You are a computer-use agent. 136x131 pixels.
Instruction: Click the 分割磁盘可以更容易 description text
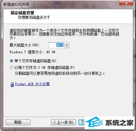60,73
